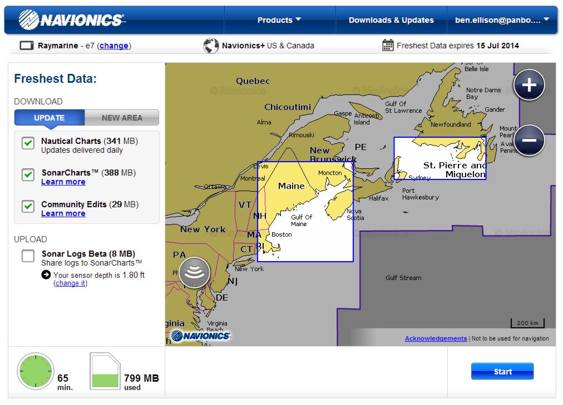This screenshot has height=405, width=563.
Task: Click the Navionics logo in header
Action: pos(71,19)
